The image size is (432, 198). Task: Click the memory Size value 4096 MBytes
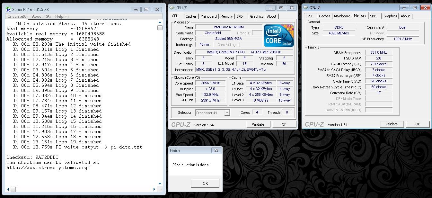click(339, 33)
